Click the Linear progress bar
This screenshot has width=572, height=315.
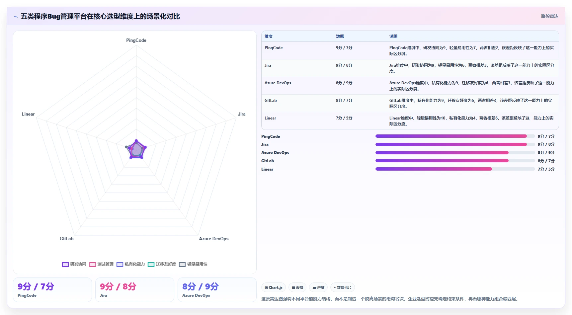(455, 169)
